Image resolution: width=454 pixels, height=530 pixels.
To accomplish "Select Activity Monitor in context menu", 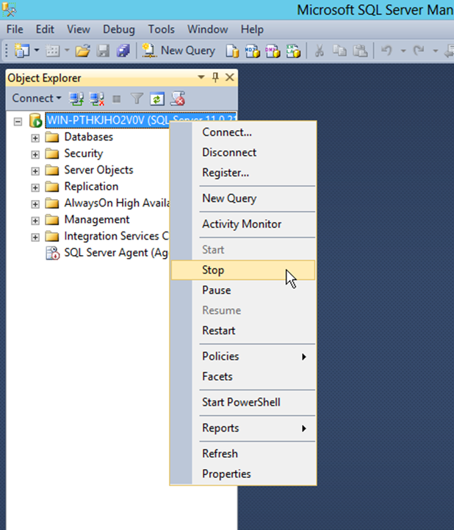I will tap(242, 224).
